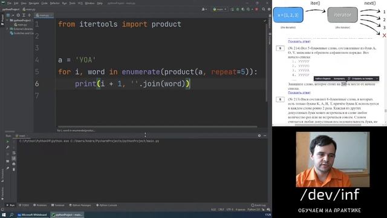Click the '4 spaces' indent status item
Viewport: 387px width, 218px height.
pos(240,210)
